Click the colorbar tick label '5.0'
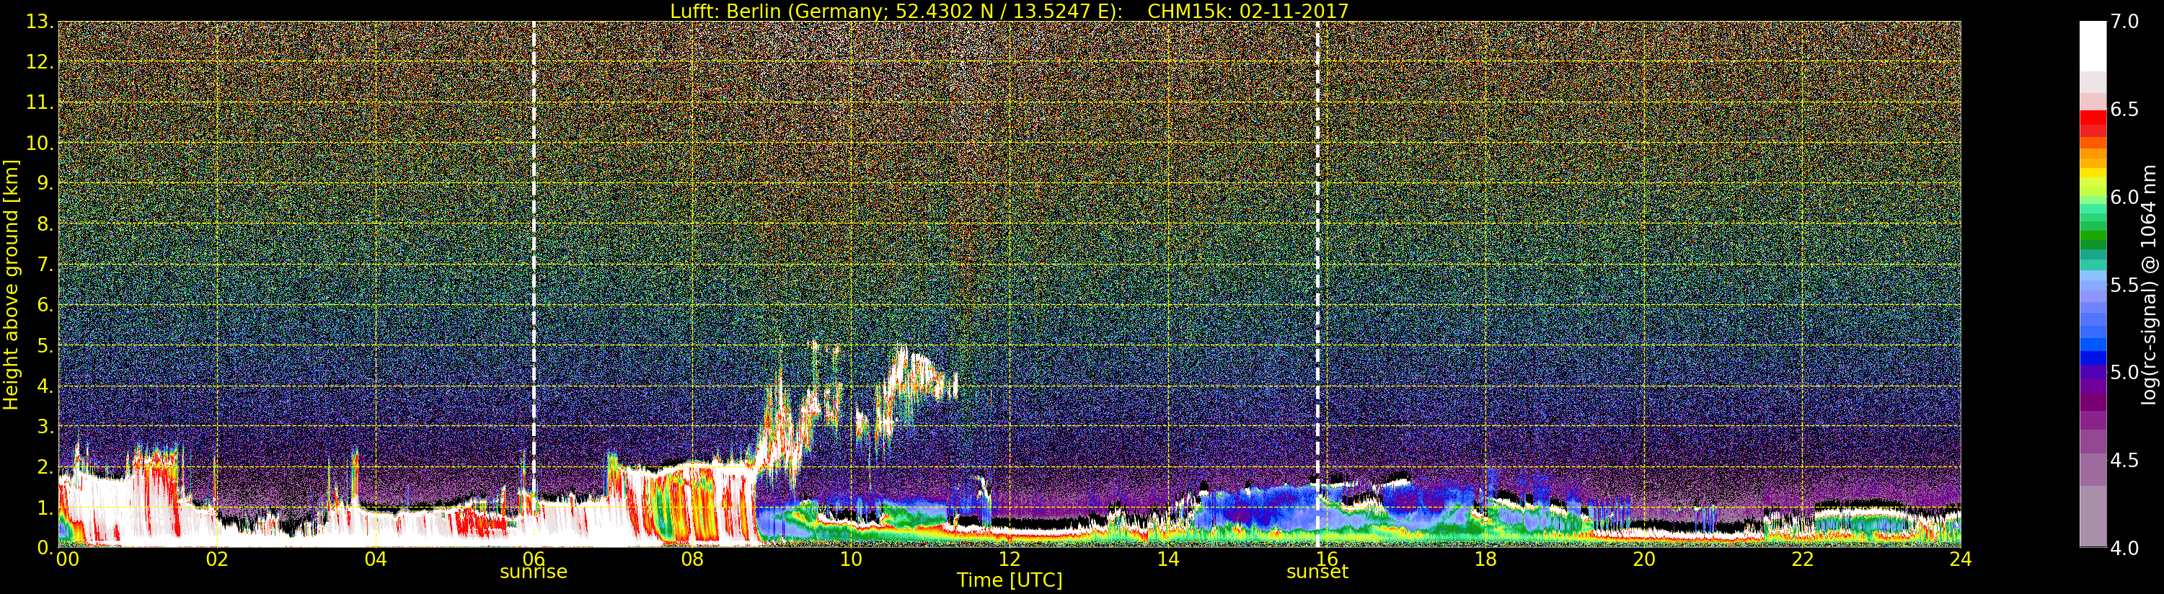This screenshot has height=594, width=2164. pos(2124,372)
